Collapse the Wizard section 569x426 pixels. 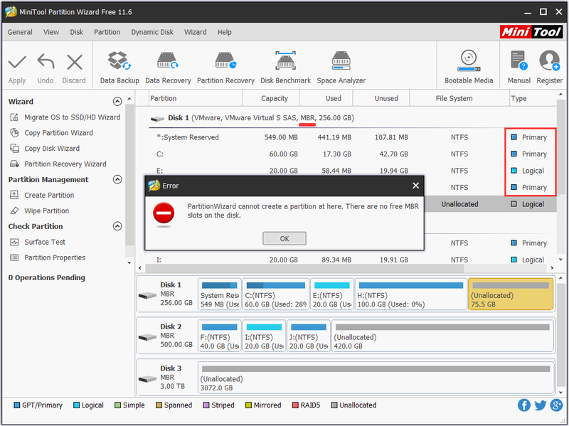coord(117,101)
